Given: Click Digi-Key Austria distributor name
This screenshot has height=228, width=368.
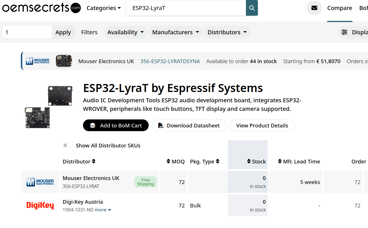Looking at the screenshot, I should pyautogui.click(x=83, y=202).
